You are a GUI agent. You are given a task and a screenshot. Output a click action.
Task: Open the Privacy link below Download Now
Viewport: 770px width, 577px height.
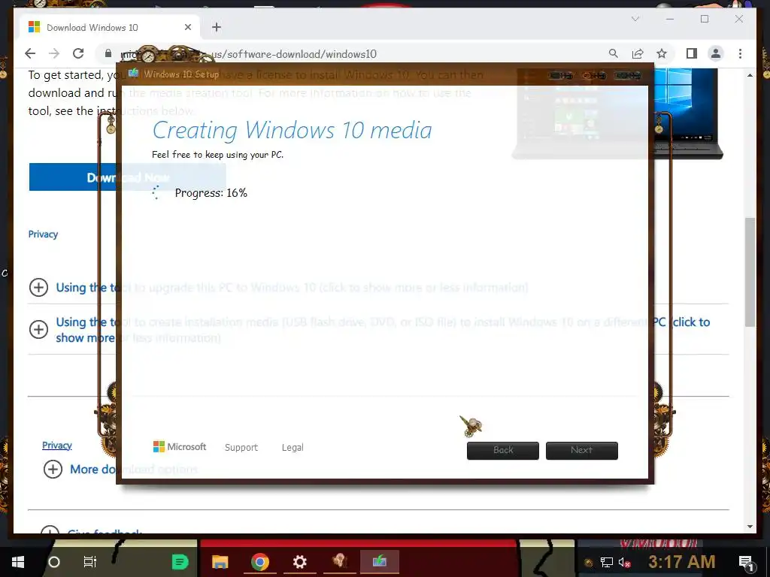coord(43,234)
